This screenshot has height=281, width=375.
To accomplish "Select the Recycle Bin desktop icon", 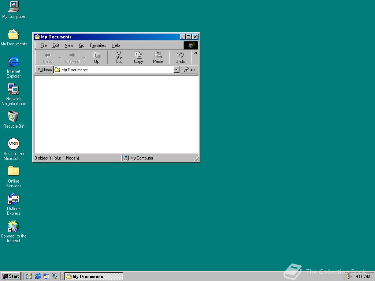I will coord(14,120).
